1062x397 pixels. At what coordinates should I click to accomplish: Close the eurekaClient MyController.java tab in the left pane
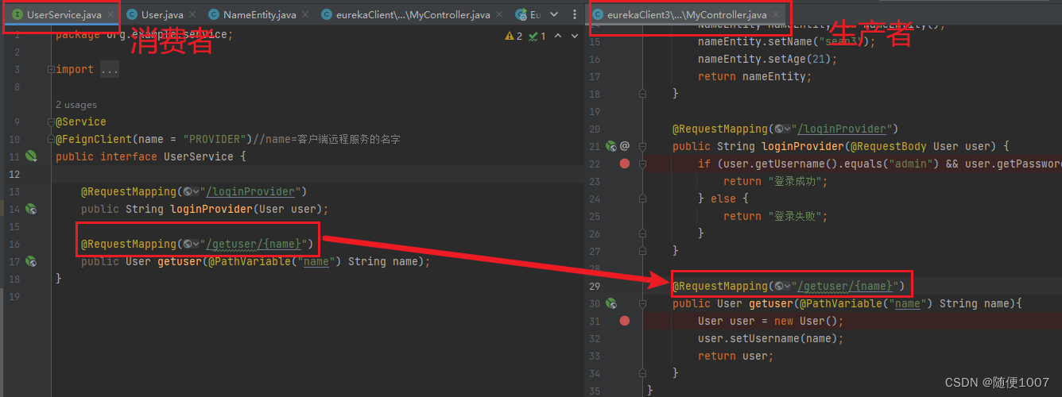tap(500, 15)
